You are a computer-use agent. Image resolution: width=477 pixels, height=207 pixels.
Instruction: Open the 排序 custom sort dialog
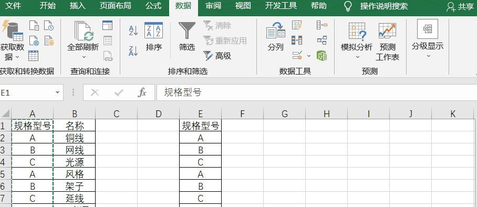(x=153, y=37)
